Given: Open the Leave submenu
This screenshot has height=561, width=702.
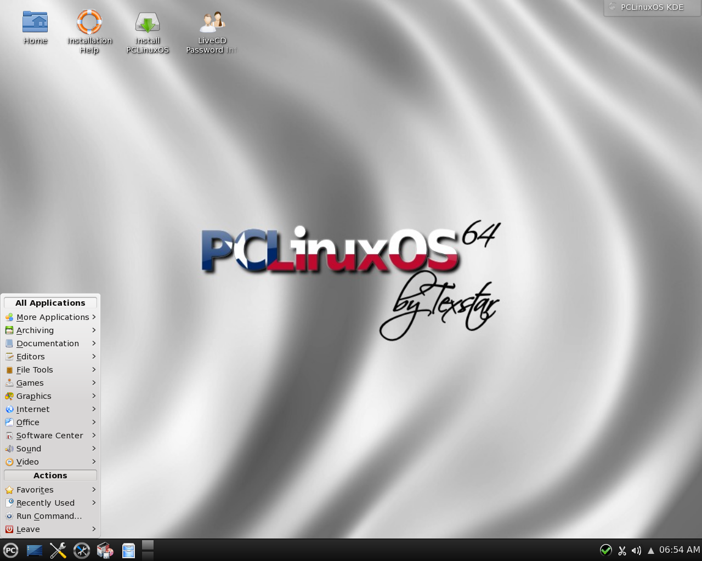Looking at the screenshot, I should pos(50,529).
